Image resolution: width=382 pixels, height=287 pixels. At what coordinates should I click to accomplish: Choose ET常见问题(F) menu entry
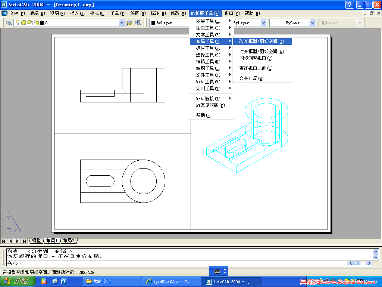coord(212,105)
